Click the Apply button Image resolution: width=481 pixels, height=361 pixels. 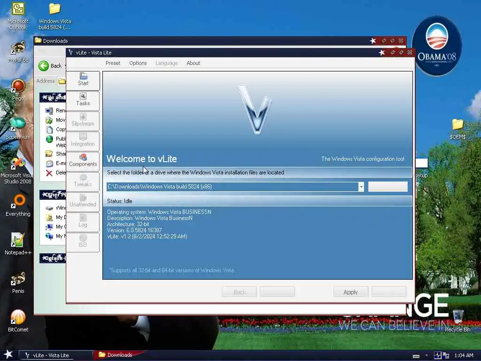click(x=350, y=292)
